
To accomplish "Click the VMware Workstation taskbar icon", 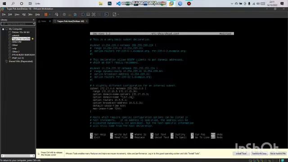I will (x=171, y=4).
